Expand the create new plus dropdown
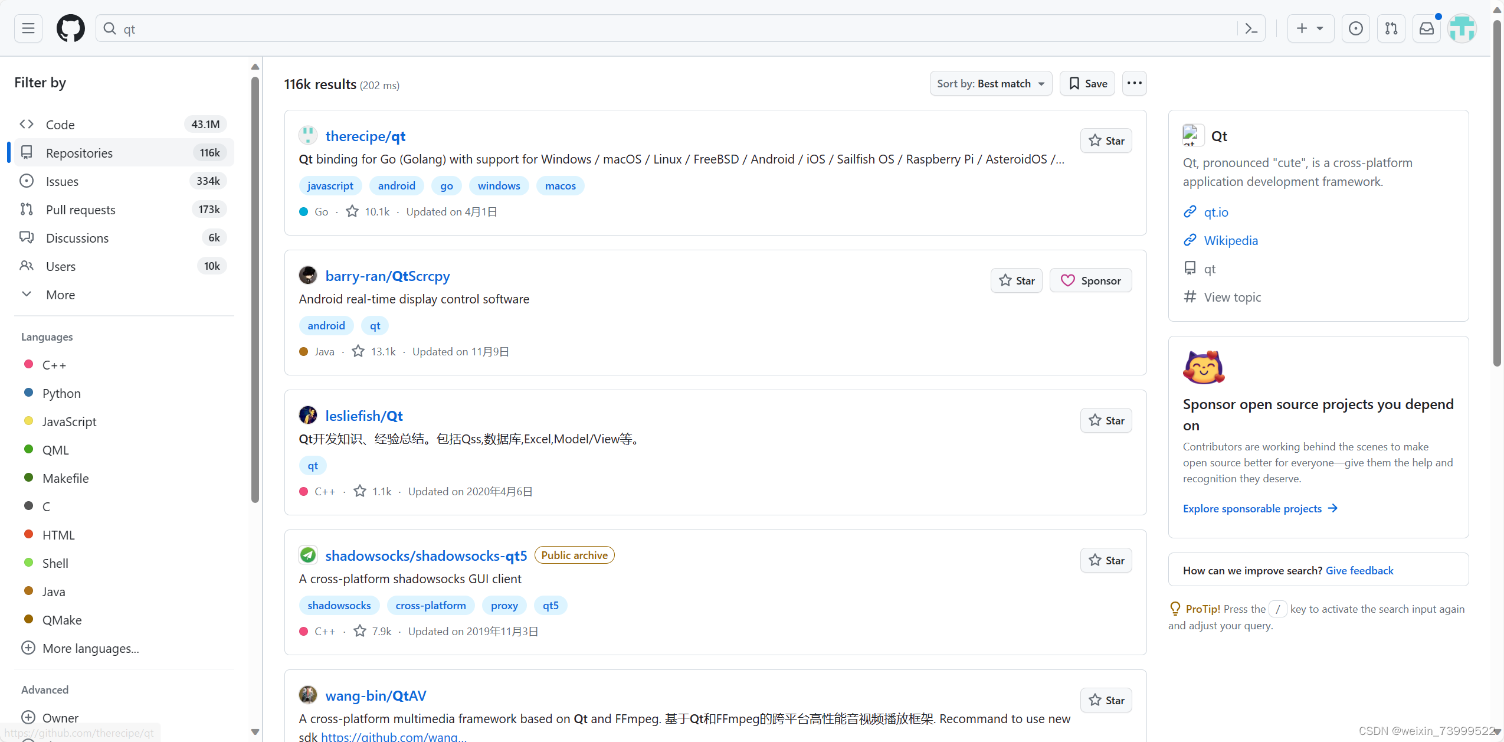The image size is (1504, 742). pos(1310,28)
